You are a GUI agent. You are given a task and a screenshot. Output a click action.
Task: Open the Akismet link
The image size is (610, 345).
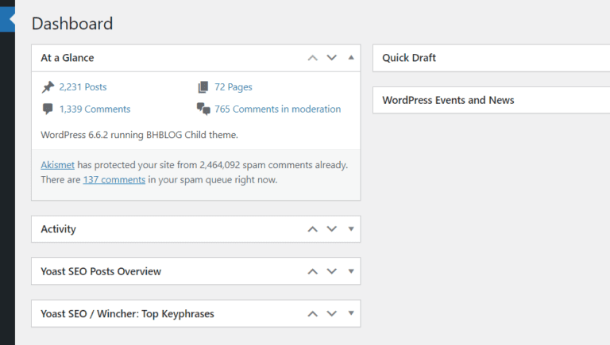[x=57, y=165]
